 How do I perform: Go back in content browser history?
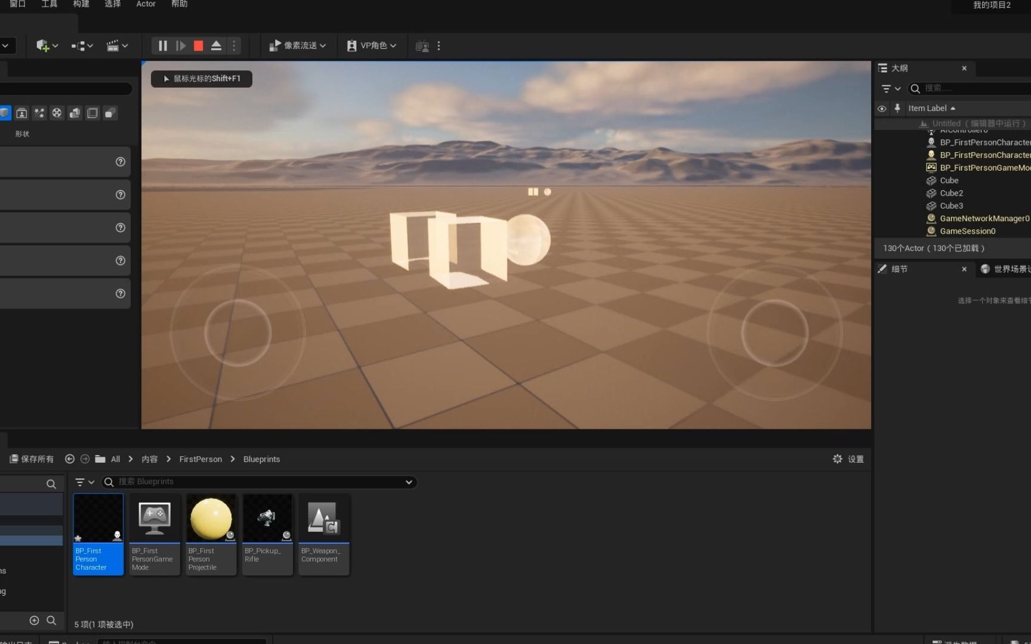point(70,459)
